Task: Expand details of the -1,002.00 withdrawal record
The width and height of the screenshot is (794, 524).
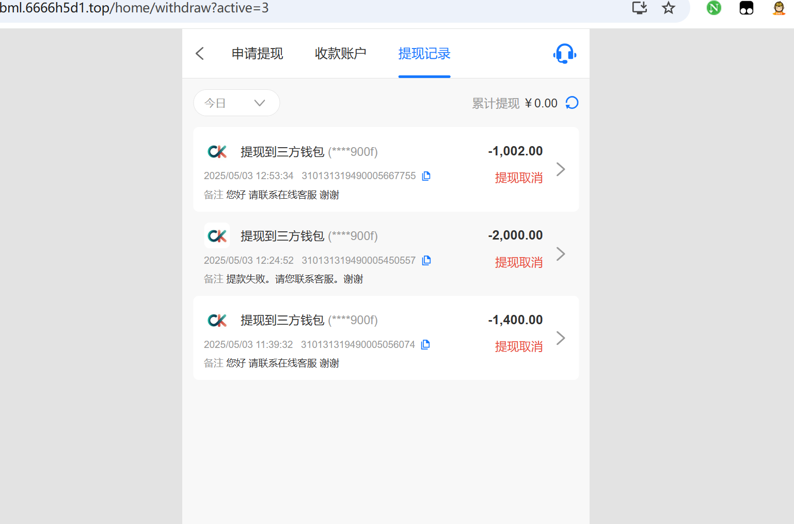Action: pos(560,169)
